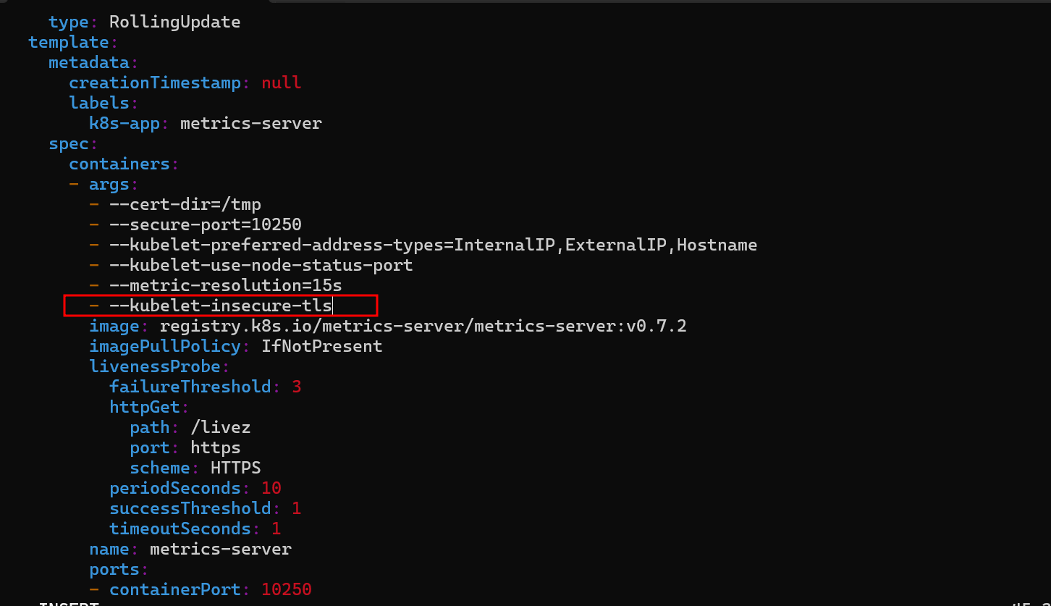
Task: Click the image registry.k8s.io metrics-server line
Action: [387, 326]
